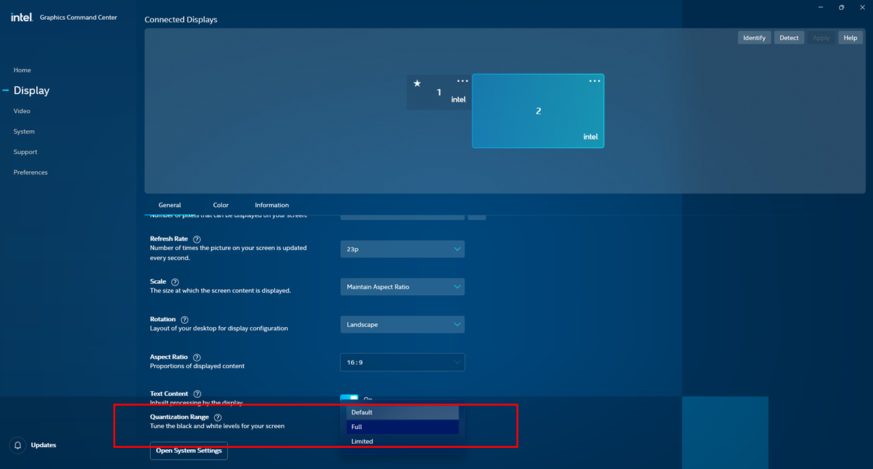The image size is (873, 469).
Task: Click the help icon next to Refresh Rate
Action: tap(197, 239)
